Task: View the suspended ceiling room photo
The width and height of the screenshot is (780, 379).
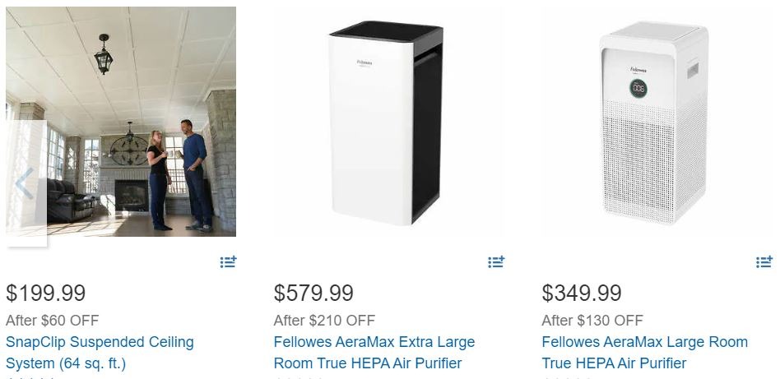Action: (121, 122)
